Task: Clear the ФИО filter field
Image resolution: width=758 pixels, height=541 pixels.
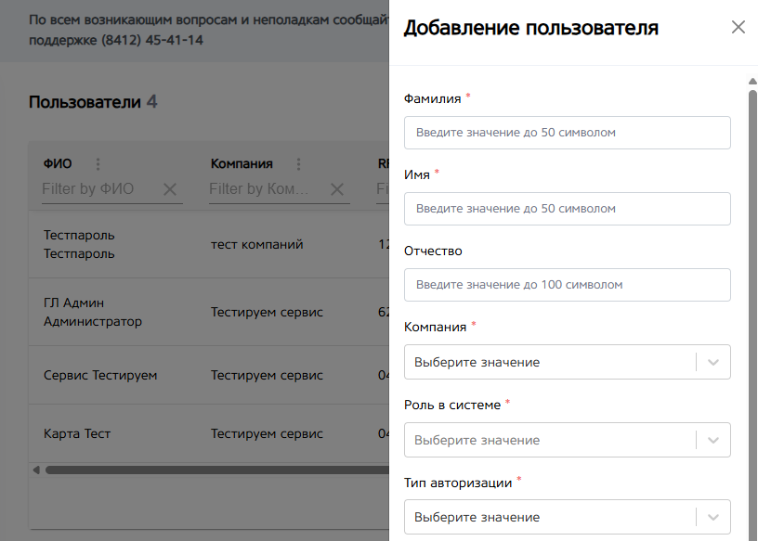Action: tap(170, 189)
